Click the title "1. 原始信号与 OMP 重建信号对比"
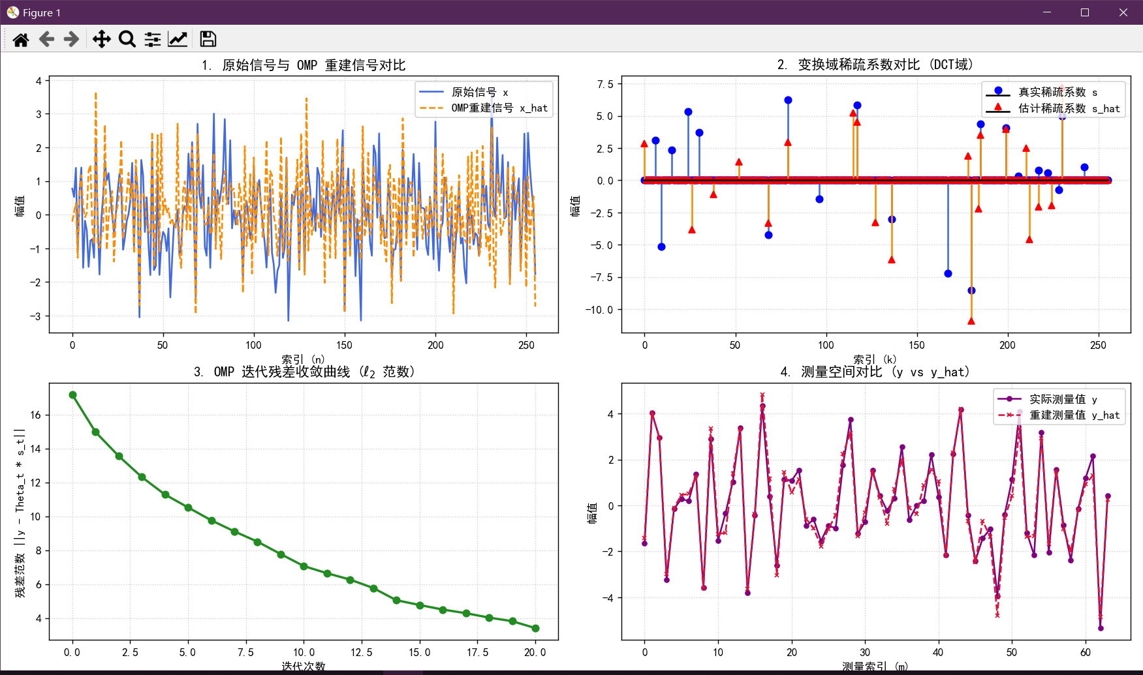1143x675 pixels. pyautogui.click(x=304, y=65)
